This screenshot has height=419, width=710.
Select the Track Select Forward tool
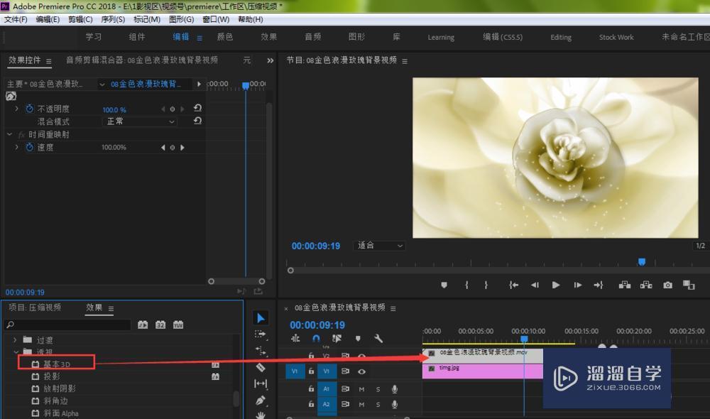(261, 334)
